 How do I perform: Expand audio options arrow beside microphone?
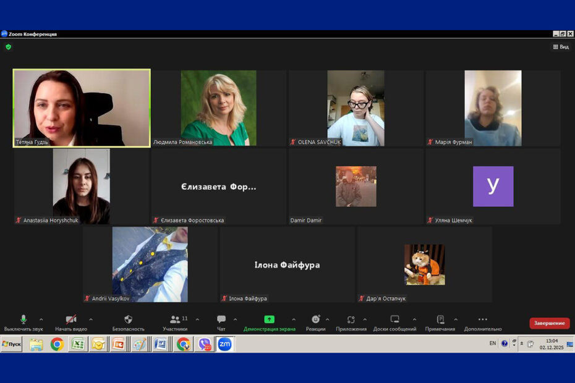click(x=41, y=319)
